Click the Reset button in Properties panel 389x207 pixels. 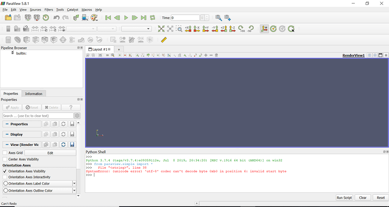(x=32, y=108)
